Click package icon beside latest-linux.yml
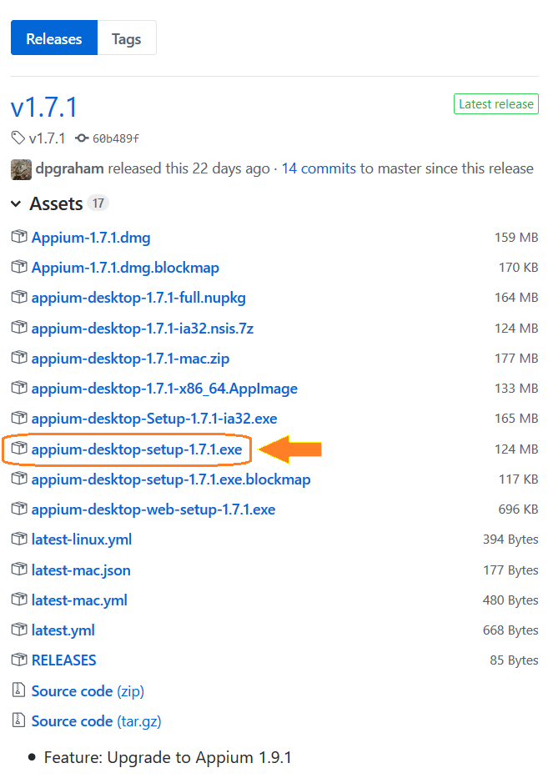The image size is (553, 783). (19, 539)
